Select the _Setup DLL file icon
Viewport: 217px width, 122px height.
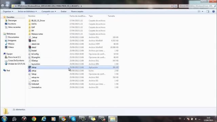[29, 37]
